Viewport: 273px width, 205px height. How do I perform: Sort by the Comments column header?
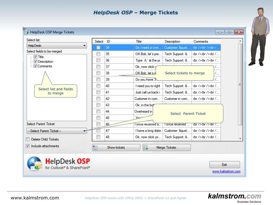[206, 41]
